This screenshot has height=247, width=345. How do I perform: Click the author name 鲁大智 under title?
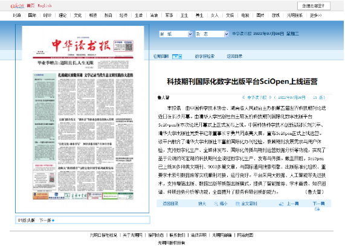[x=163, y=98]
